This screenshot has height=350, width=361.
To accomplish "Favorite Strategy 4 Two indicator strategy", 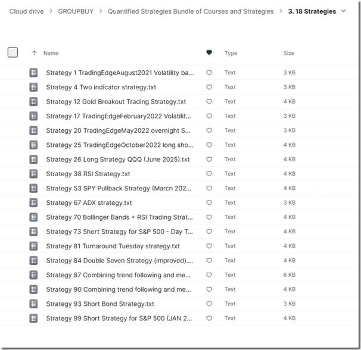I will pos(209,87).
